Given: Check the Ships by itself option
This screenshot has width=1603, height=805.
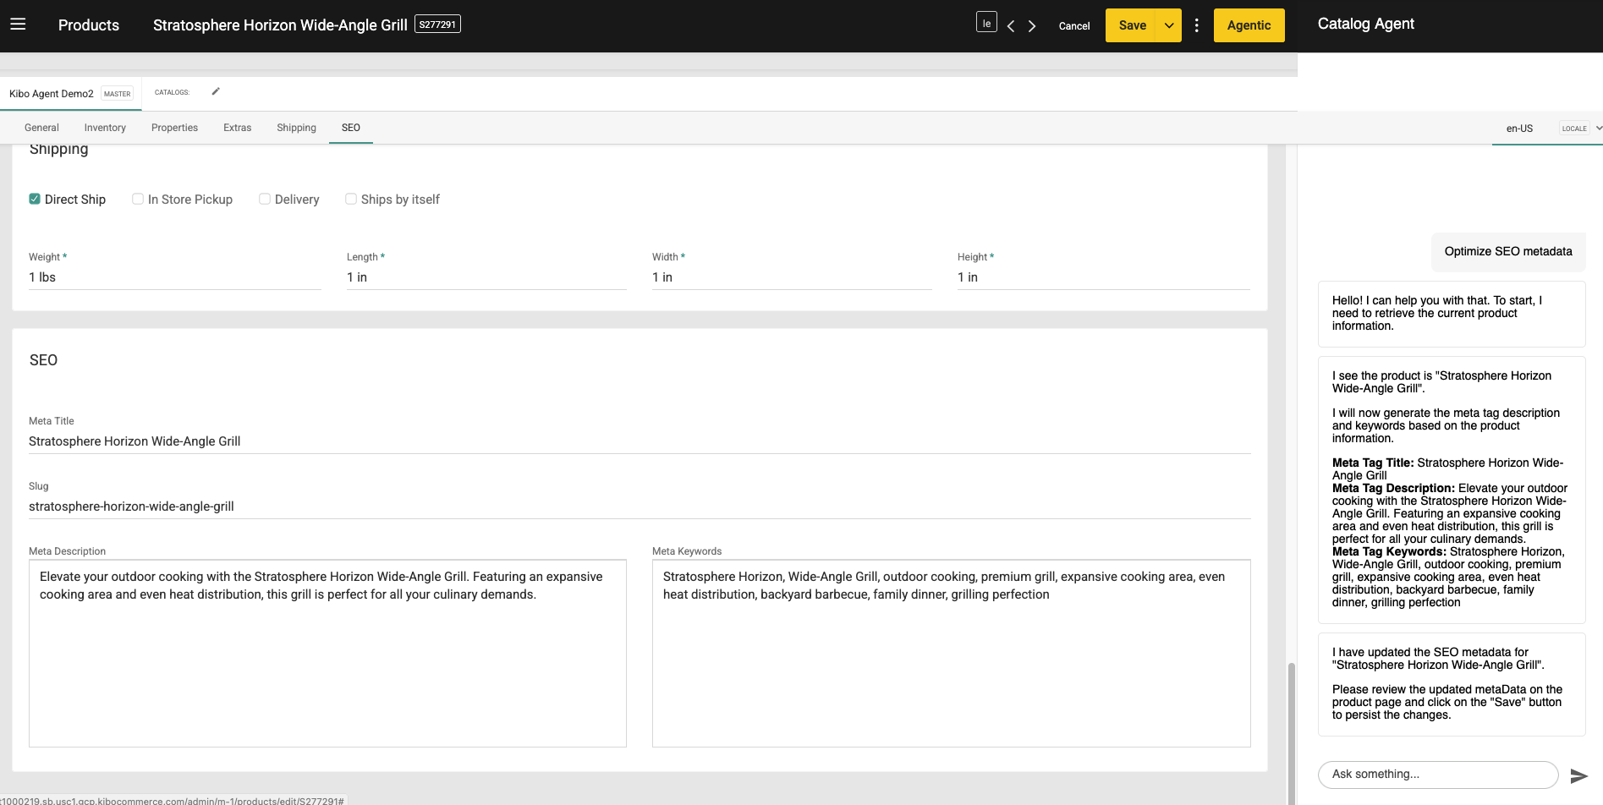Looking at the screenshot, I should 351,199.
